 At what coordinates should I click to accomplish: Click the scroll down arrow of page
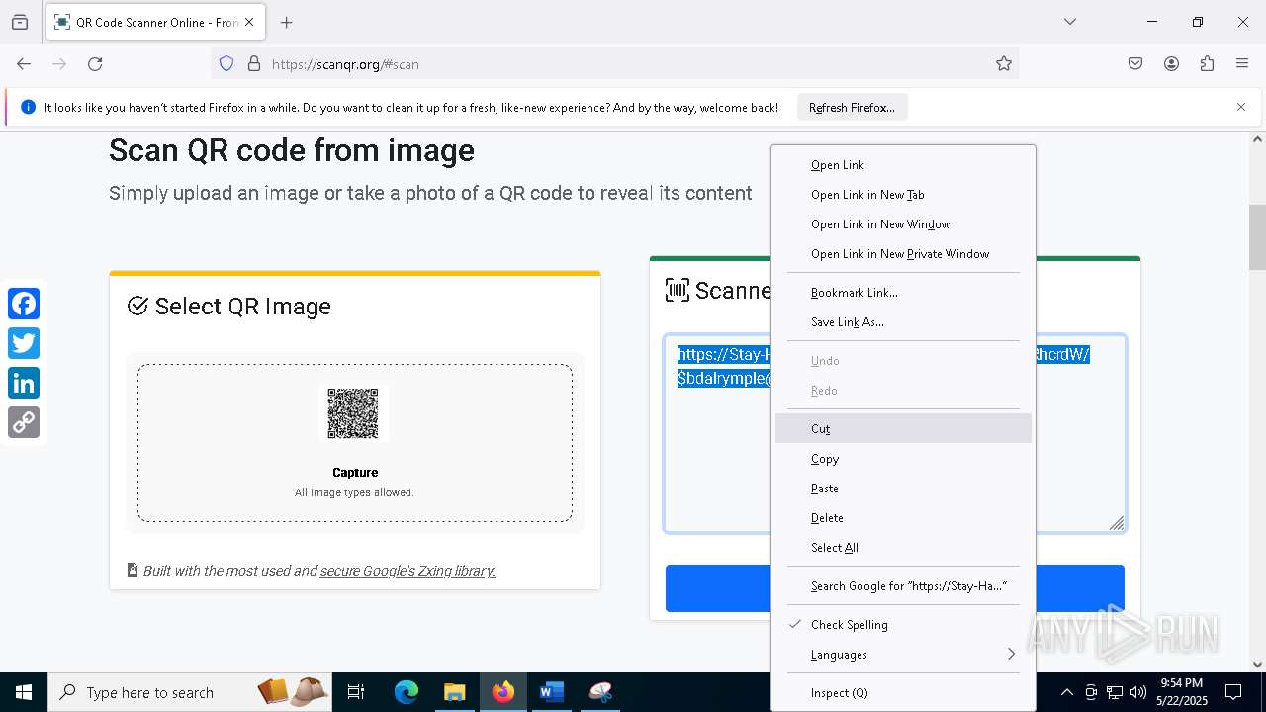(1257, 665)
